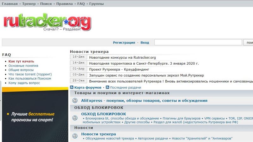This screenshot has width=253, height=142.
Task: Open the Трекер menu item
Action: pyautogui.click(x=29, y=4)
